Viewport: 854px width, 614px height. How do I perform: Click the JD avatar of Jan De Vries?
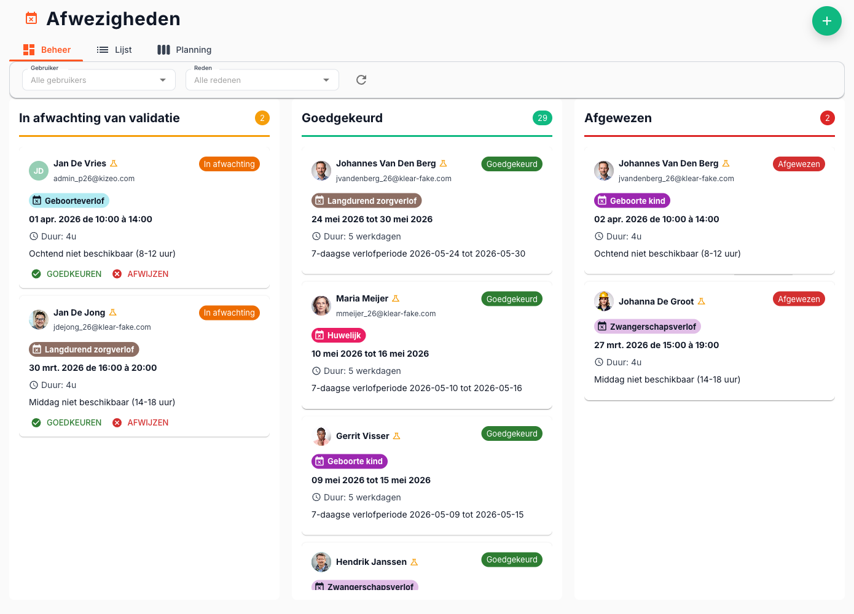point(39,171)
